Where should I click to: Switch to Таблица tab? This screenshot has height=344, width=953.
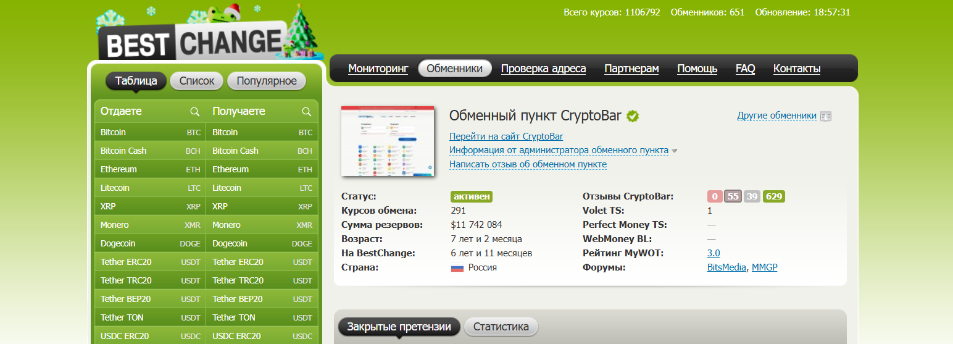pos(136,81)
